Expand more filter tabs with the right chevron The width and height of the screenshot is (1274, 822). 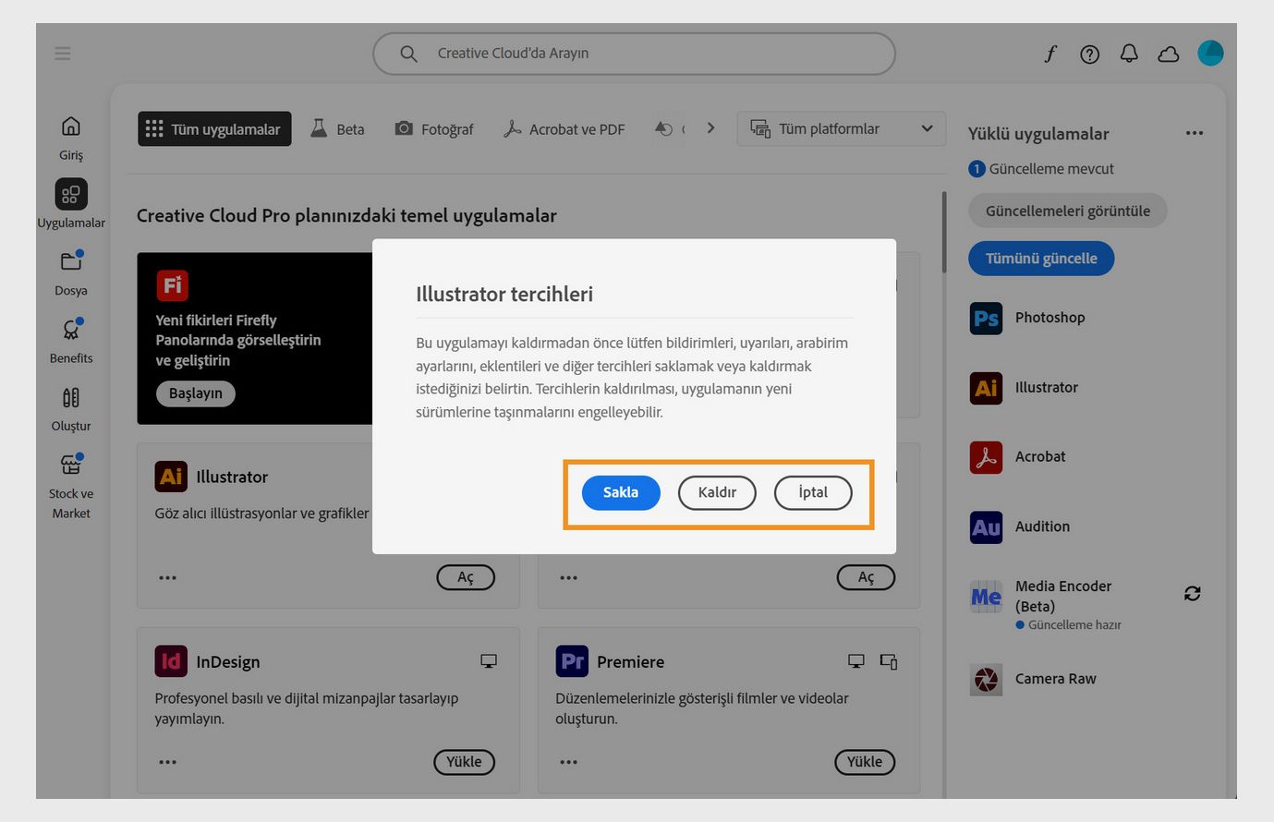(710, 127)
